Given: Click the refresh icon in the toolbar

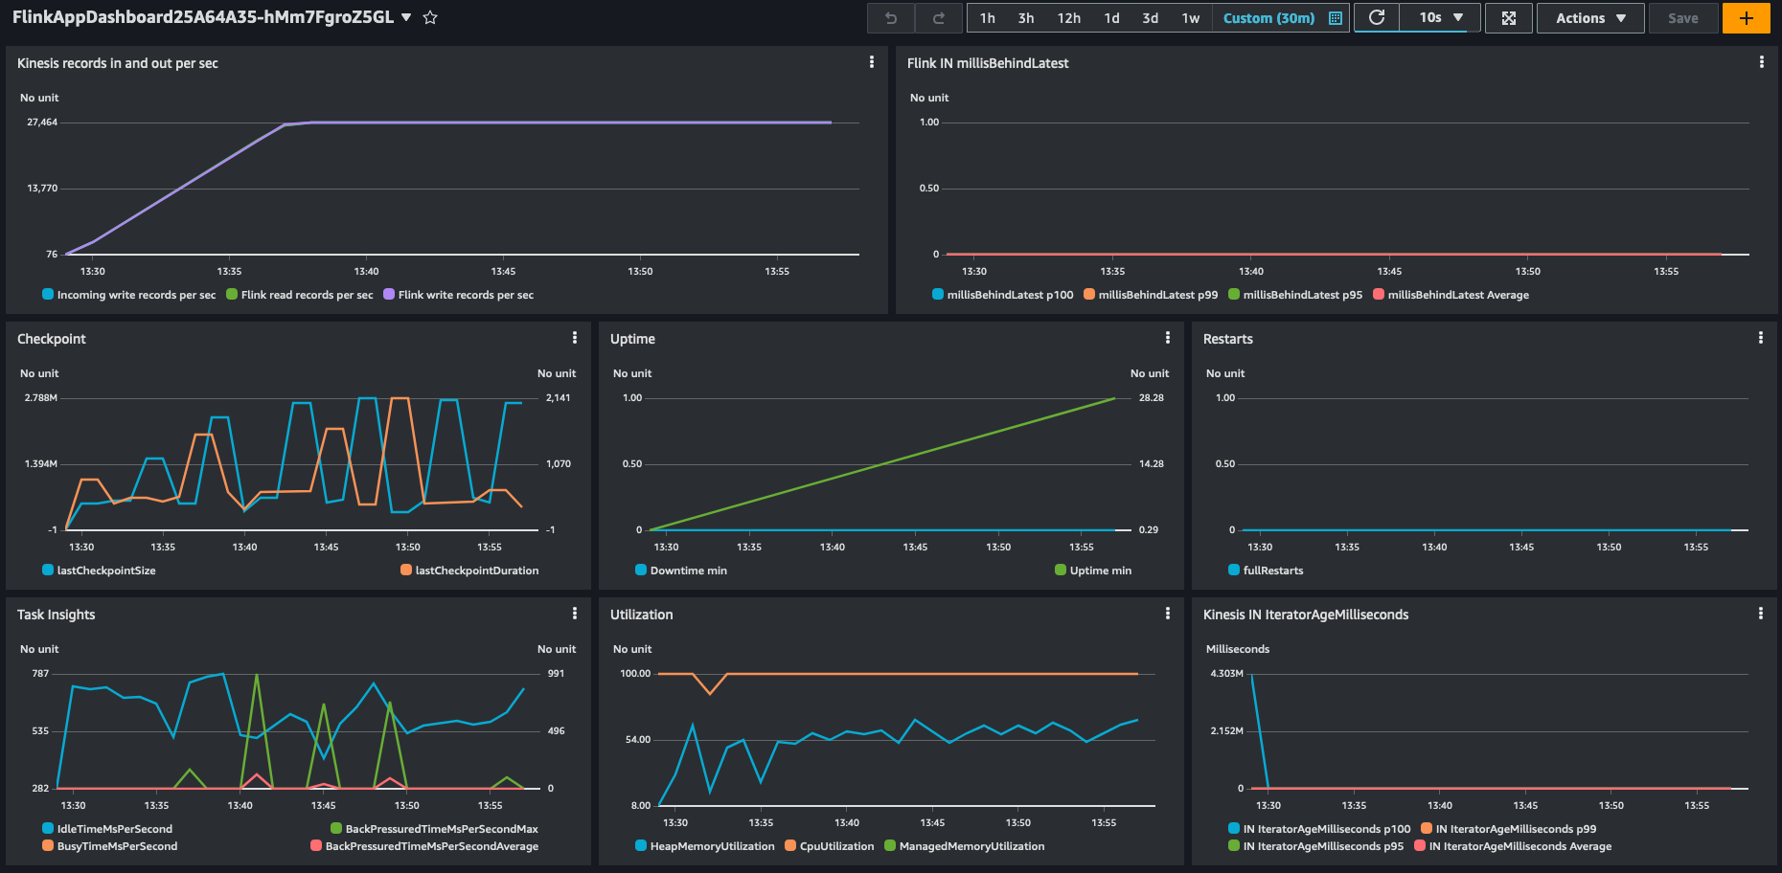Looking at the screenshot, I should [x=1377, y=17].
